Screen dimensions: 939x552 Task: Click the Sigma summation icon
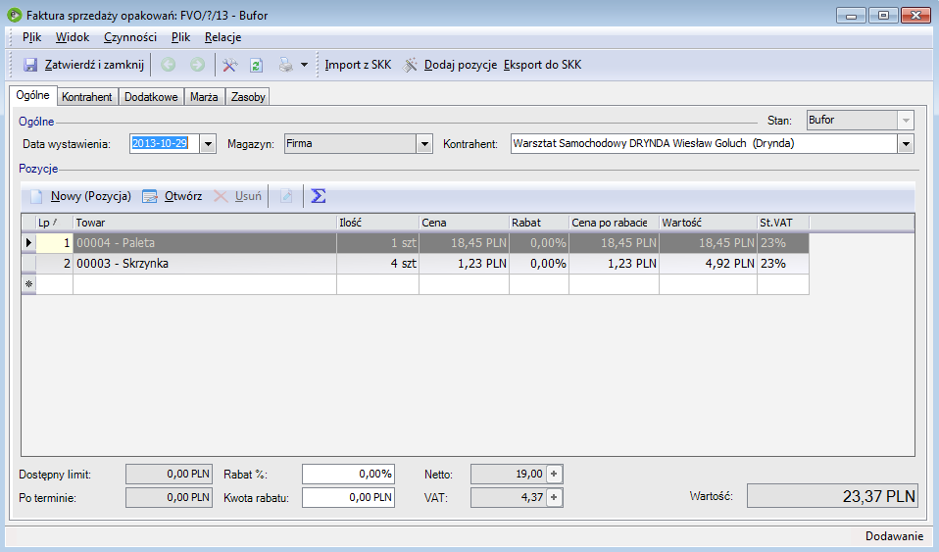318,196
